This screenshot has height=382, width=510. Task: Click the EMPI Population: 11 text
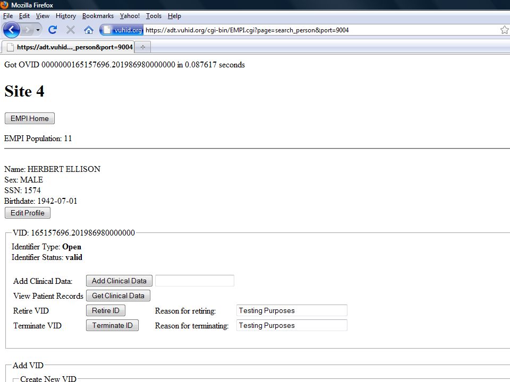(x=38, y=138)
